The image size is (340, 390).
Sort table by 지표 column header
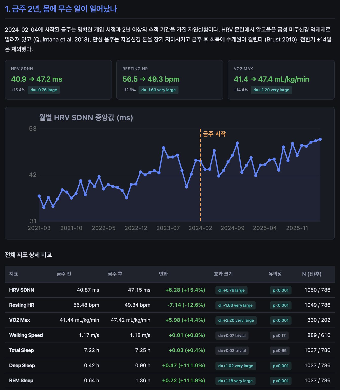[13, 274]
